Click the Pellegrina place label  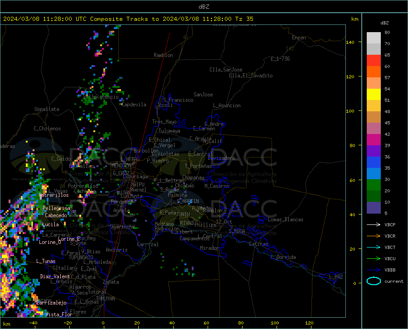(x=57, y=208)
